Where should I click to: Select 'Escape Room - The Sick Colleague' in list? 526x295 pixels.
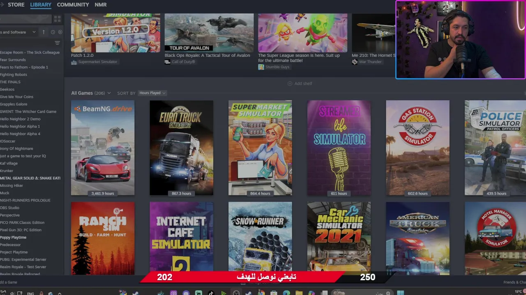[30, 52]
